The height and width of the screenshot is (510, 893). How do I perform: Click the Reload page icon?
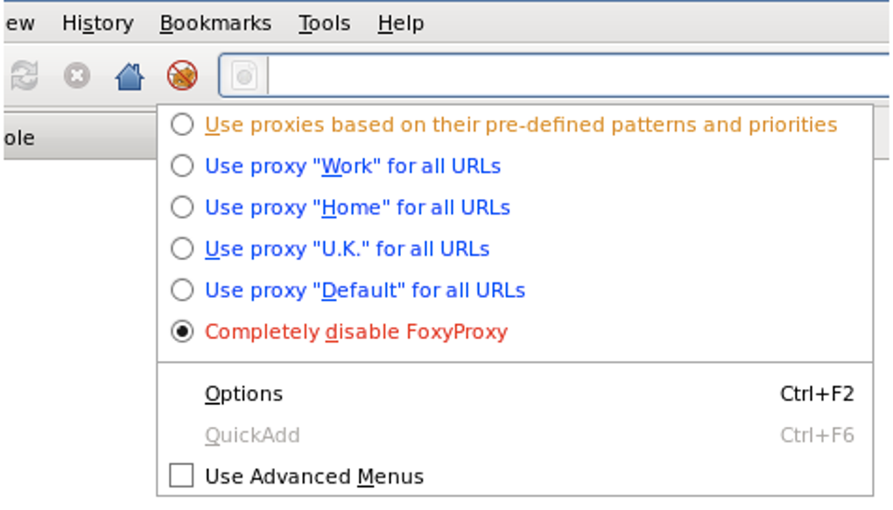(25, 77)
